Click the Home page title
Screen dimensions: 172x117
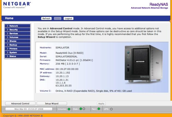point(9,18)
